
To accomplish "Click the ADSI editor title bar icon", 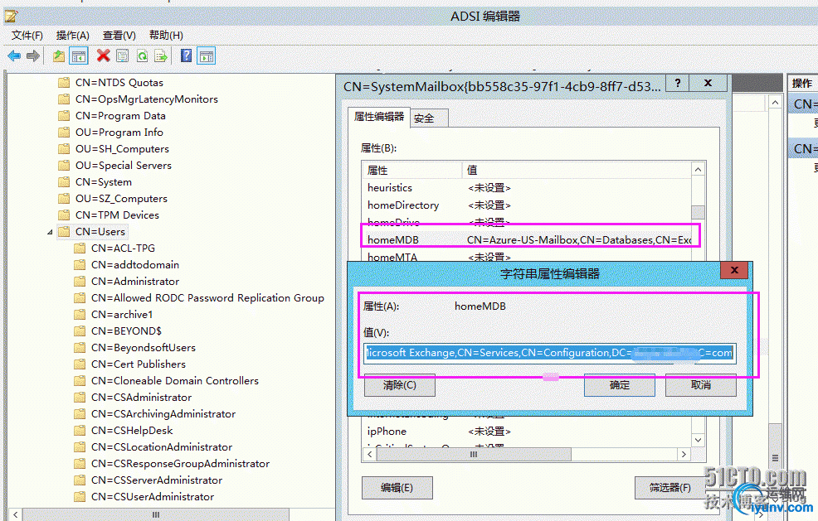I will coord(11,16).
